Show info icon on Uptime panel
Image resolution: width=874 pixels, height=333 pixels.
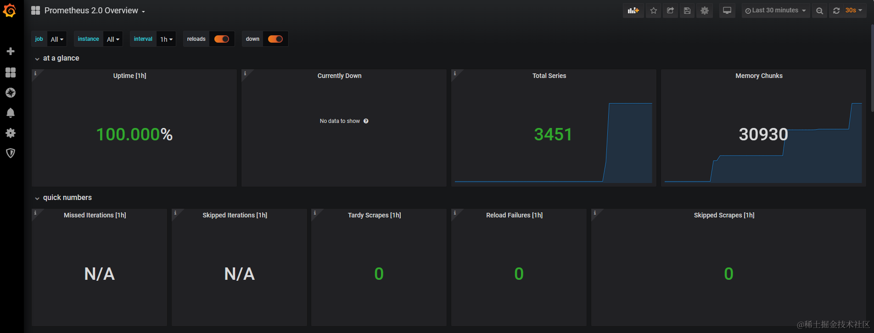click(x=35, y=73)
